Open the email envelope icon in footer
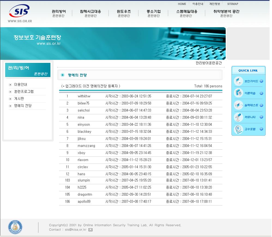Viewport: 272px width, 237px height. point(90,230)
